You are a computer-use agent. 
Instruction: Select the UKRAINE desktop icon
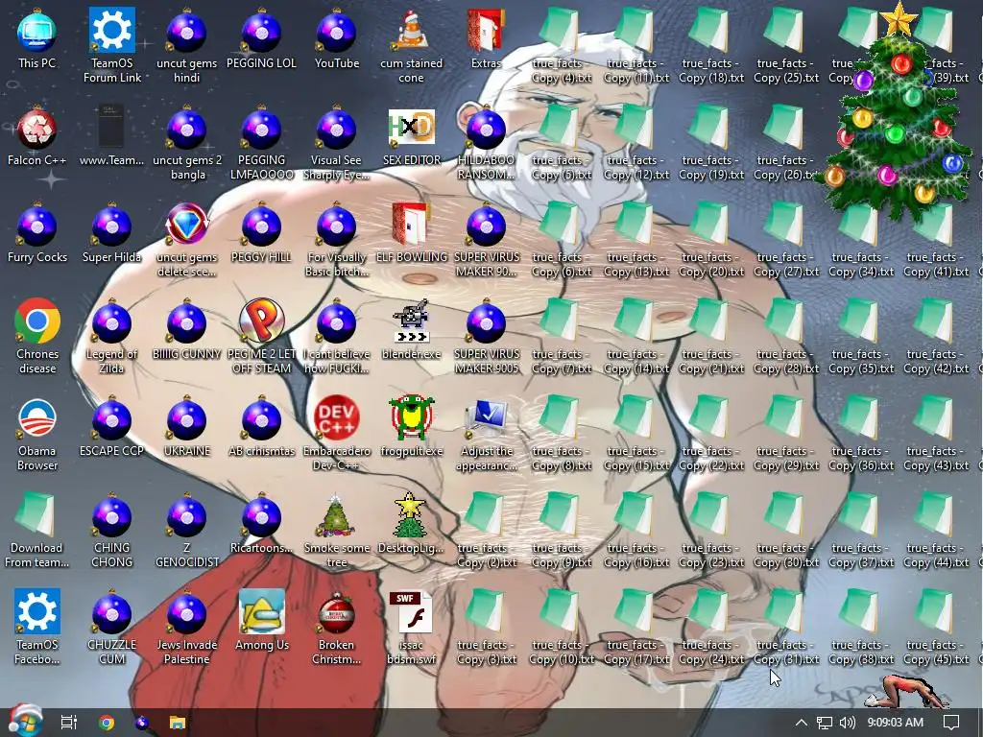[x=187, y=427]
